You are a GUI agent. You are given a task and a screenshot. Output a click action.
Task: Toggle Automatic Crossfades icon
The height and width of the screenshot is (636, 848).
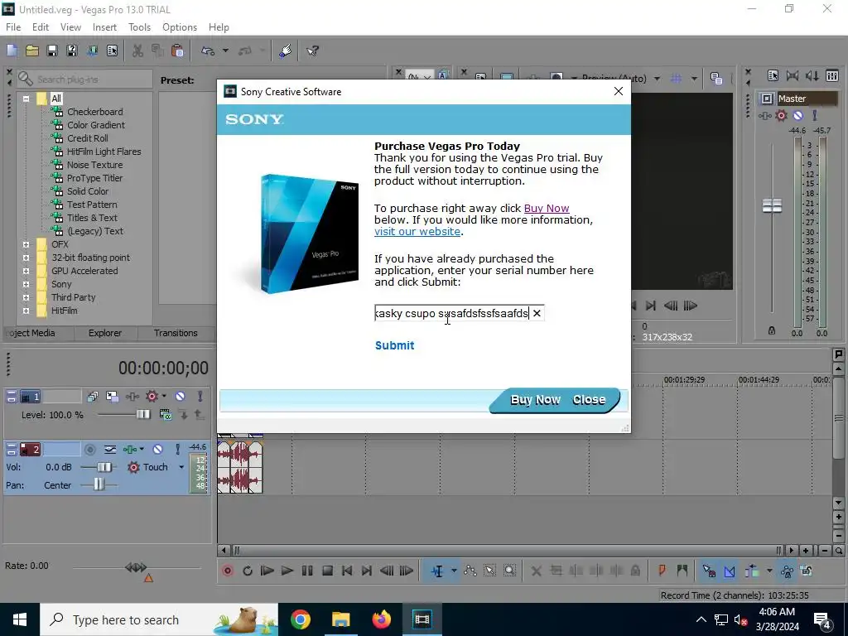(730, 571)
